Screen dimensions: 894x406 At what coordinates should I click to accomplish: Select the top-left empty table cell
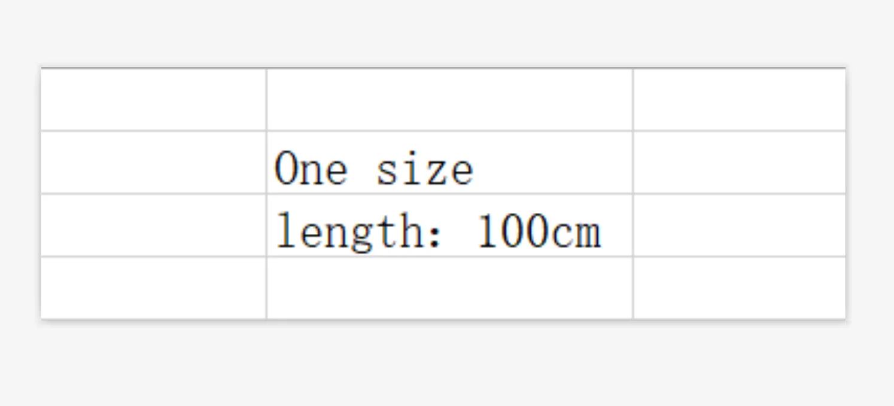(153, 99)
